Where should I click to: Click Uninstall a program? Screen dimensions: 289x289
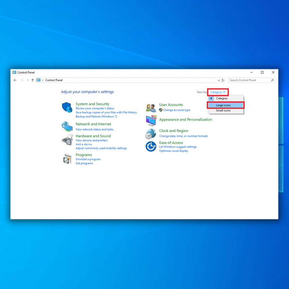tap(88, 159)
